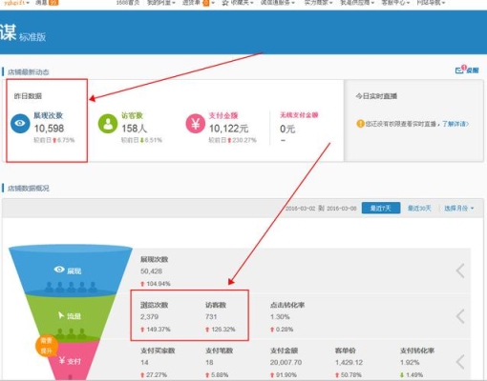Image resolution: width=487 pixels, height=381 pixels.
Task: Click the pink yen 支付金额 icon
Action: (x=196, y=124)
